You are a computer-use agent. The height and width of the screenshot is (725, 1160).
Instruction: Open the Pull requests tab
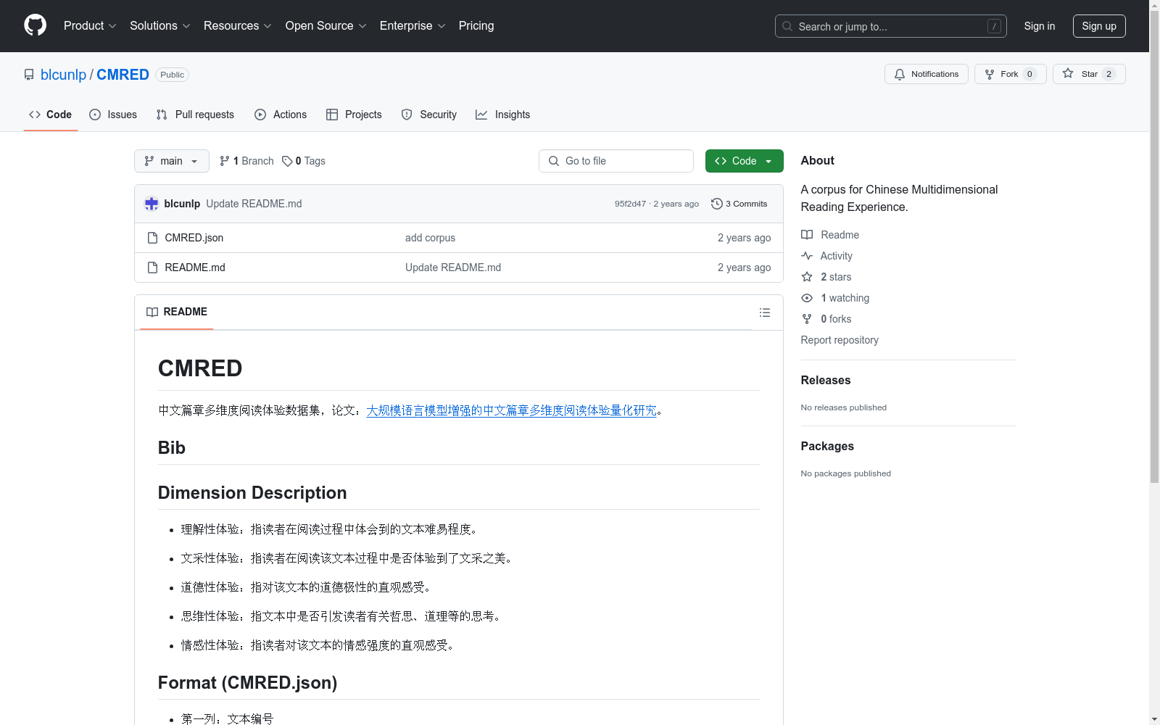point(195,115)
